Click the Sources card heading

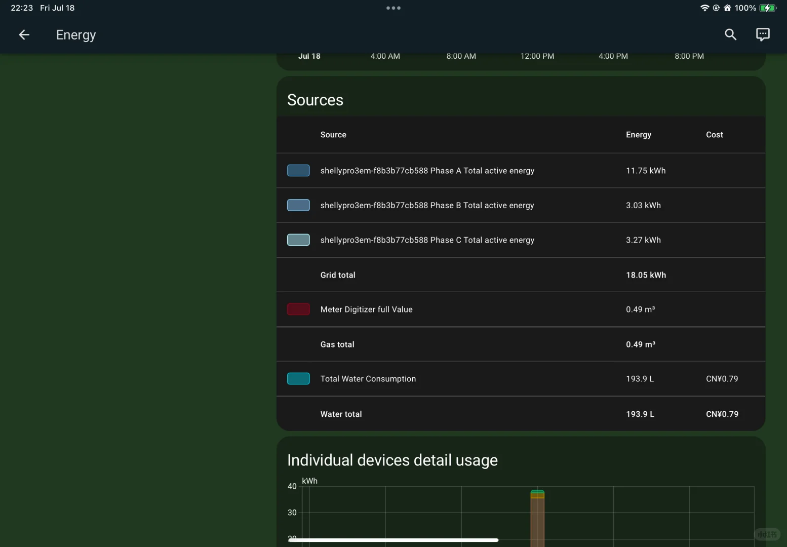coord(315,100)
